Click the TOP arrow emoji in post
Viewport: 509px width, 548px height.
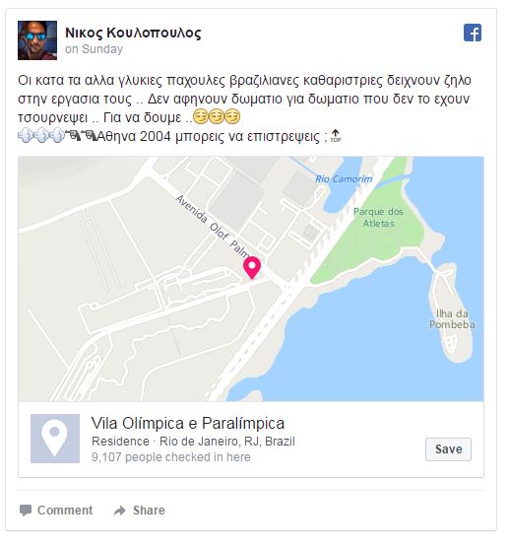coord(335,136)
